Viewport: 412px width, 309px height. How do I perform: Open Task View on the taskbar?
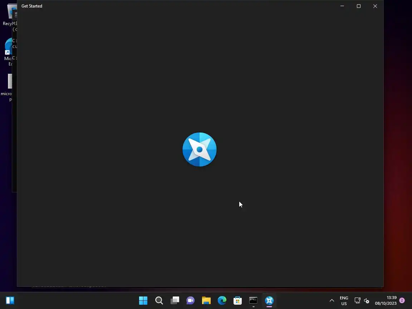pyautogui.click(x=175, y=300)
